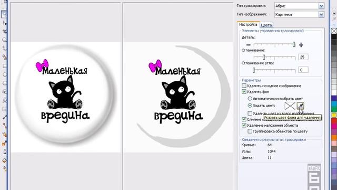Select the Interactive Fill tool

tap(4, 169)
